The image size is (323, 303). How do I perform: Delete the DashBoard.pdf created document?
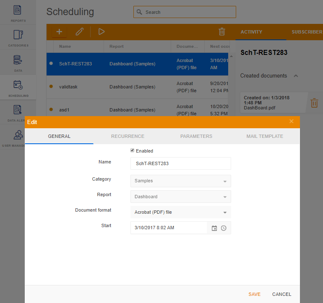tap(314, 103)
